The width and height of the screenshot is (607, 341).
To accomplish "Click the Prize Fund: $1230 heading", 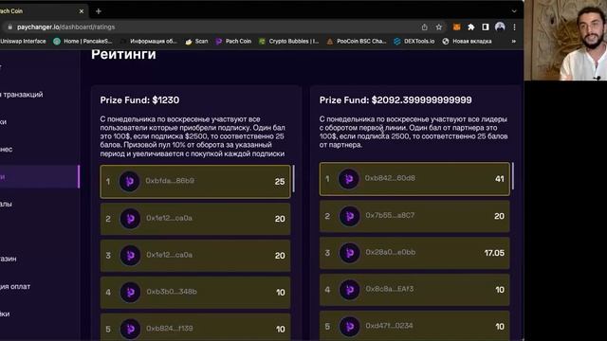I will coord(139,100).
